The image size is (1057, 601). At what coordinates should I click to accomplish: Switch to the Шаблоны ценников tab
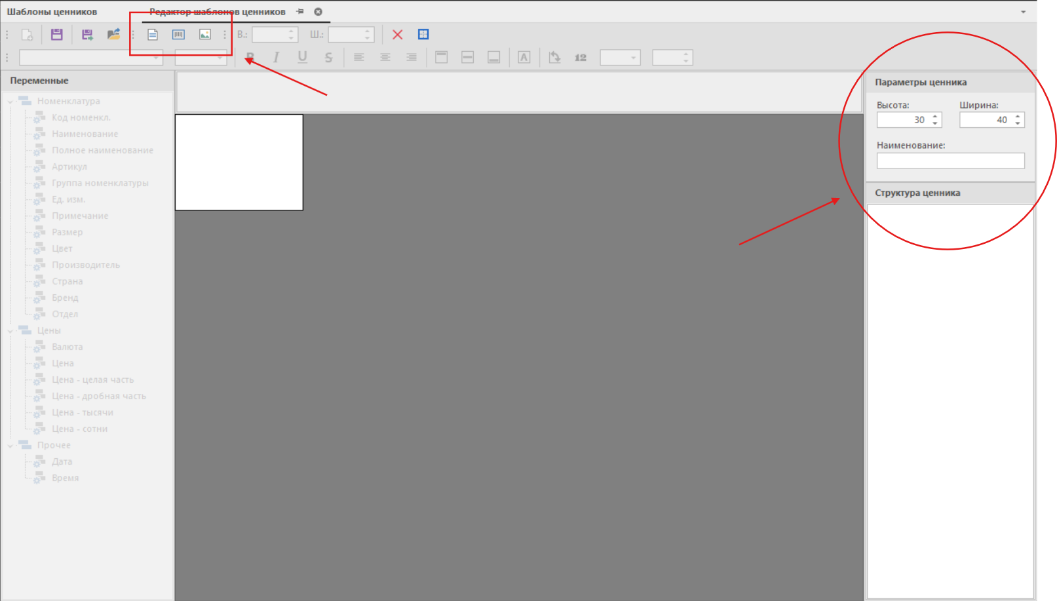pyautogui.click(x=52, y=12)
